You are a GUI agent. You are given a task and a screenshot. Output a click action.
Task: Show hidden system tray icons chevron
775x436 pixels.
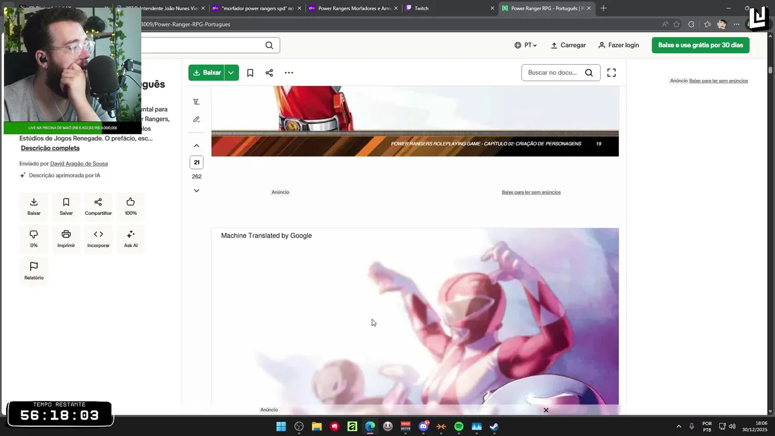(679, 426)
